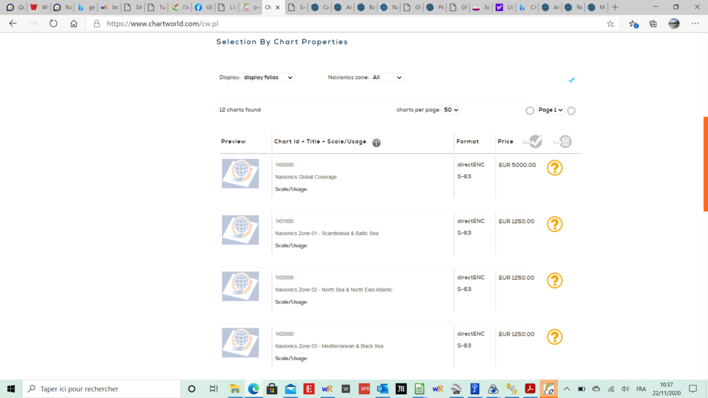Open question mark for Zone 03 Mediterranean
708x398 pixels.
[x=555, y=337]
